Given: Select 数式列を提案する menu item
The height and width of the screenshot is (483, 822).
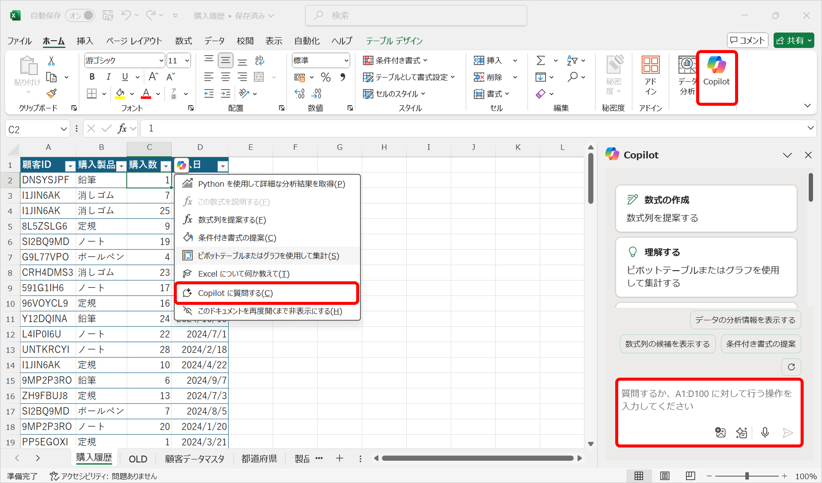Looking at the screenshot, I should point(267,220).
